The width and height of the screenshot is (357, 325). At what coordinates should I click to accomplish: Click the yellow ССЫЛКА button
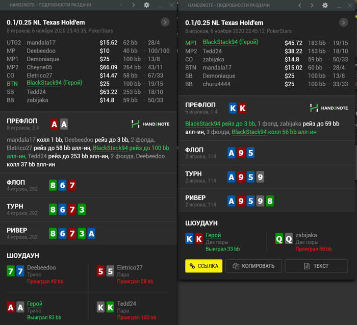coord(204,266)
